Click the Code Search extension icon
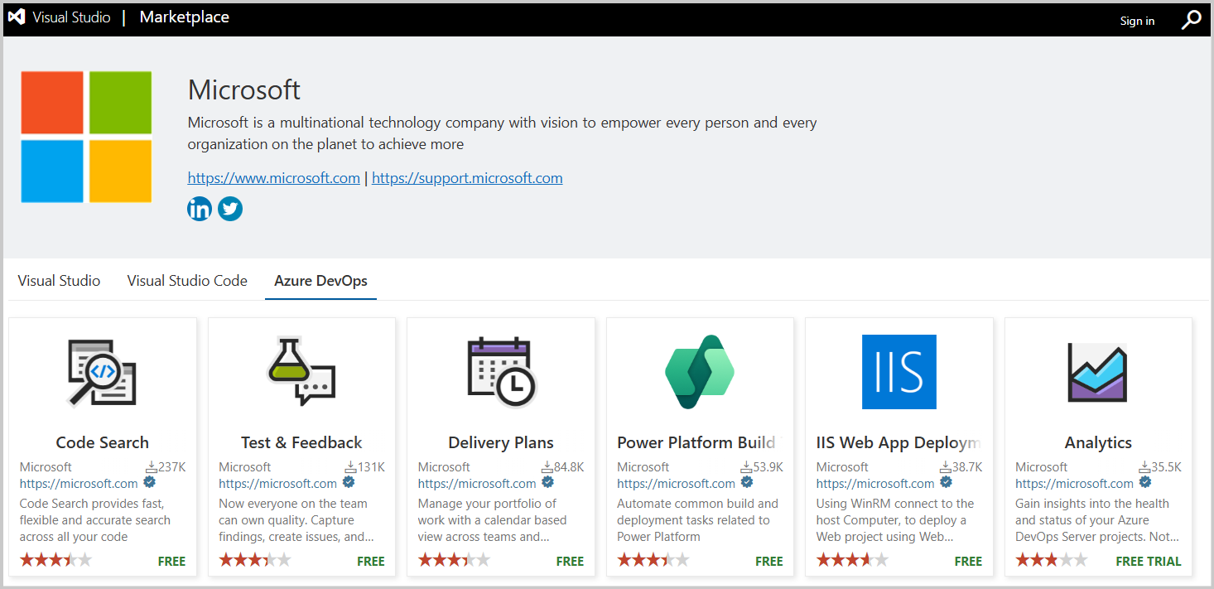The image size is (1214, 589). pyautogui.click(x=102, y=372)
